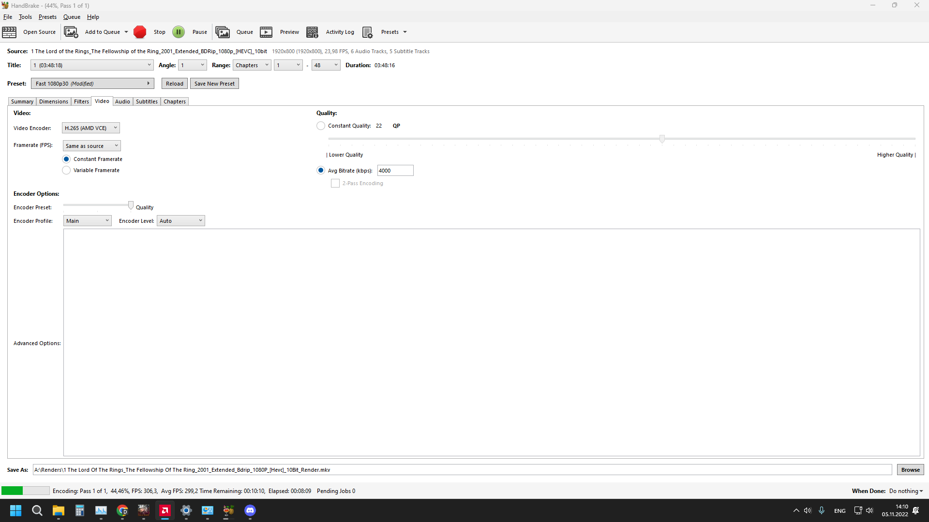Click the Presets list icon in toolbar

367,32
